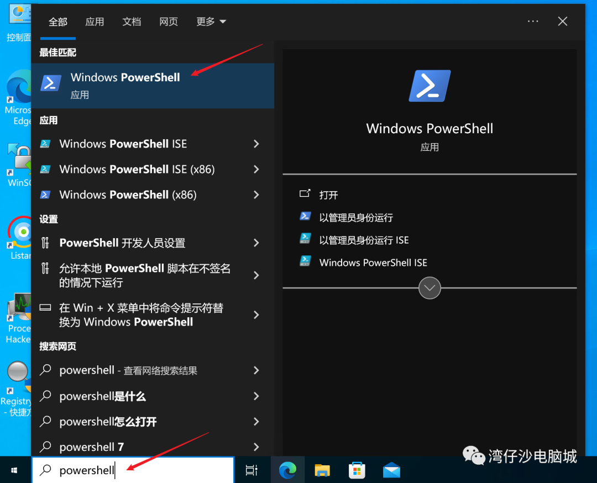Click the search magnifier in the taskbar search box

coord(46,470)
